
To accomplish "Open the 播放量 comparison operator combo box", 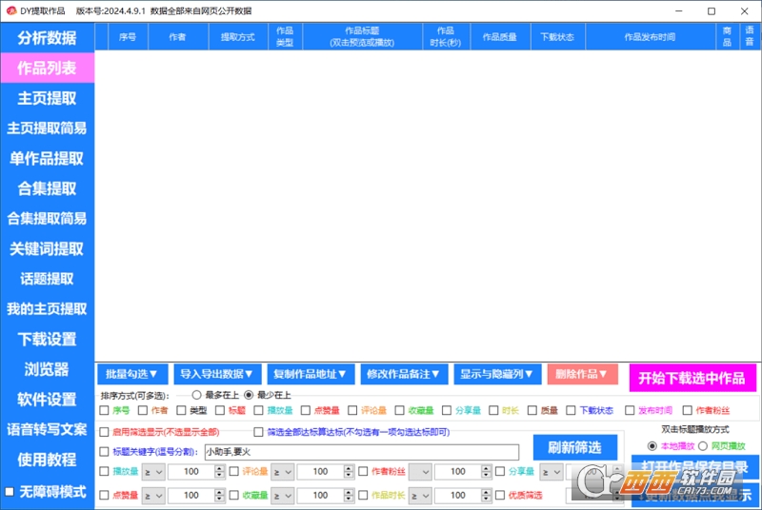I will [x=153, y=472].
